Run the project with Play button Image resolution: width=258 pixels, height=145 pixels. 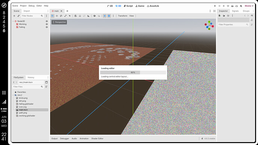(x=215, y=6)
